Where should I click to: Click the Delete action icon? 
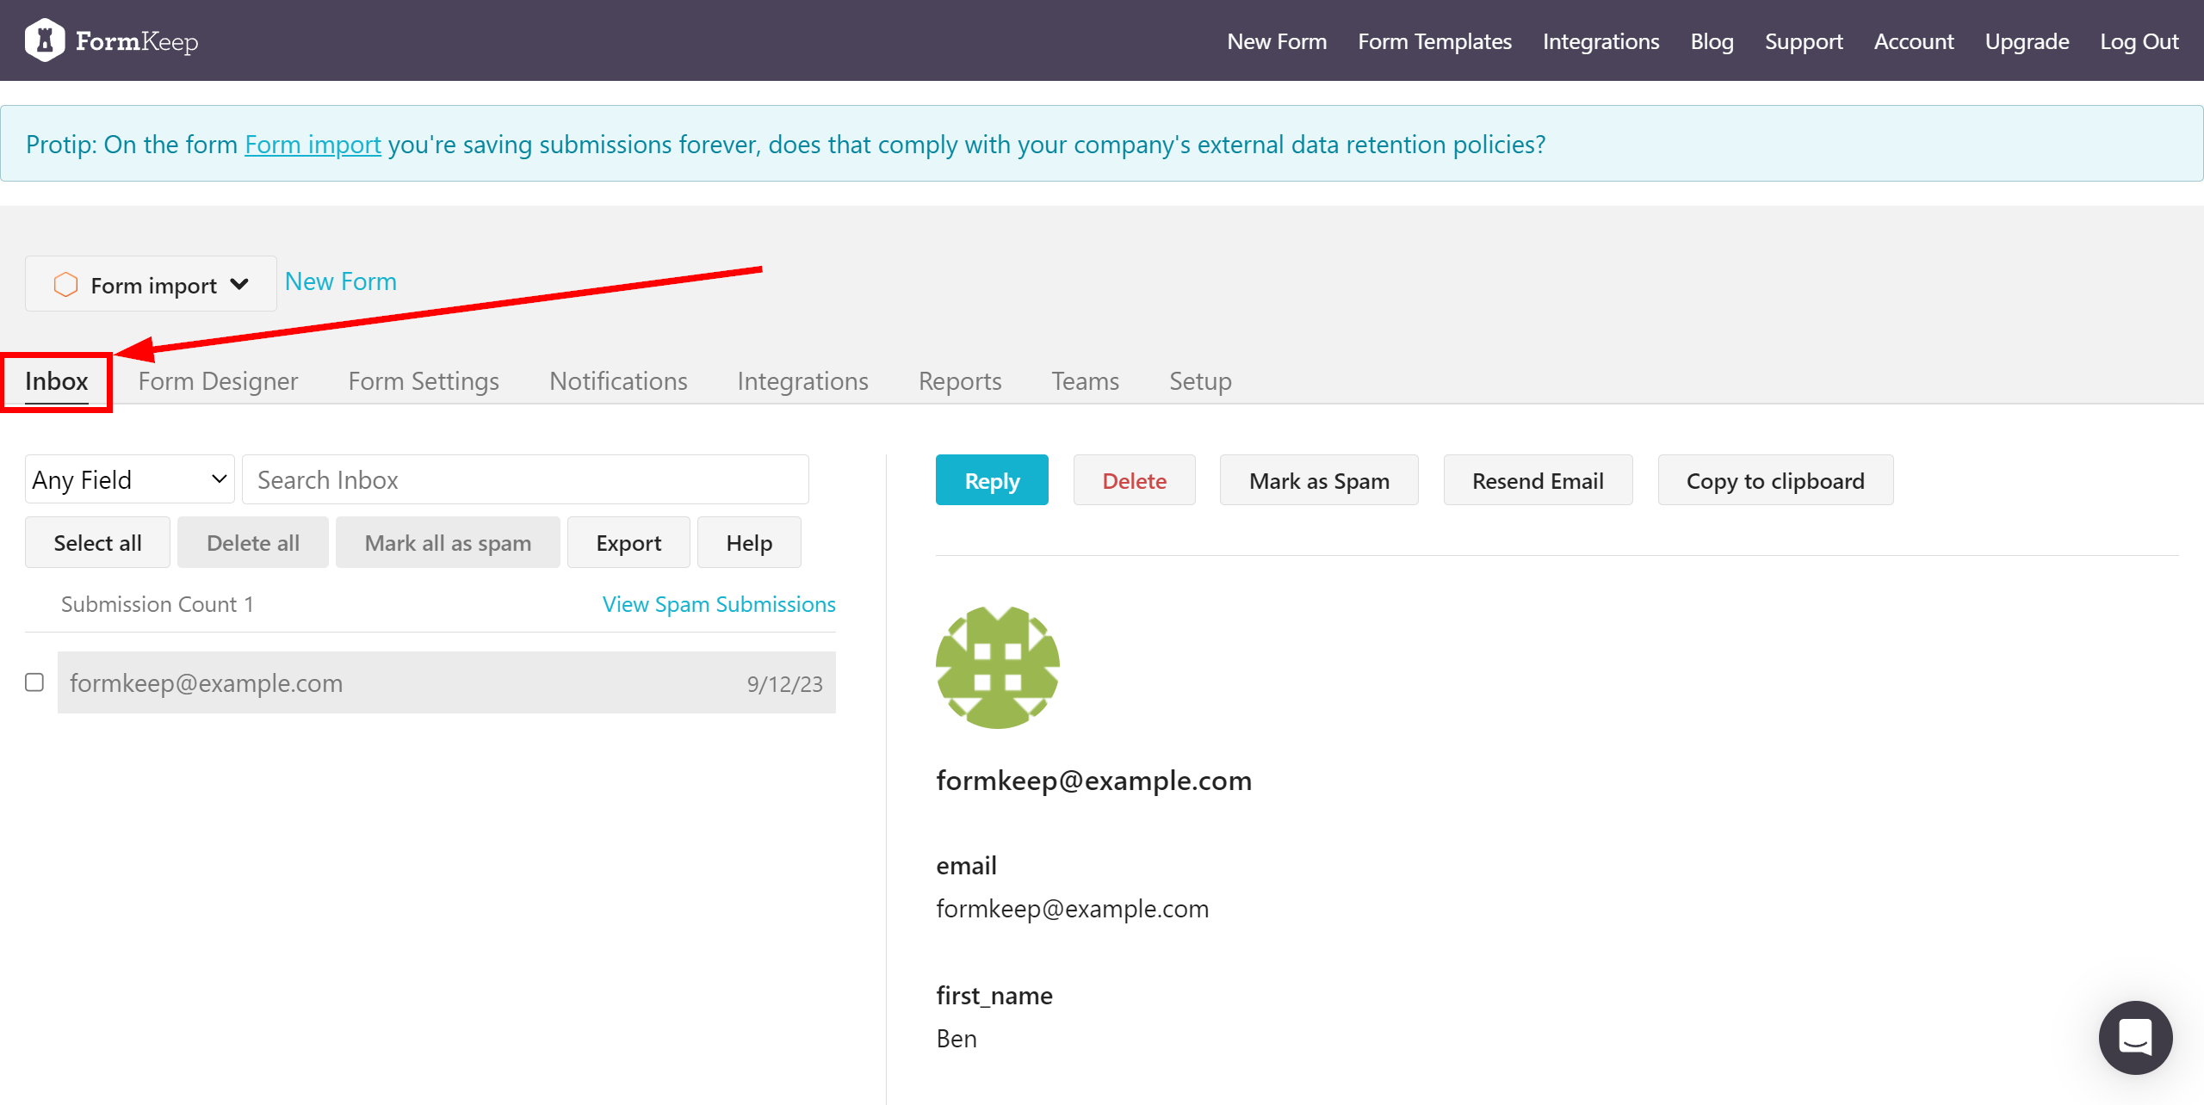click(1133, 479)
